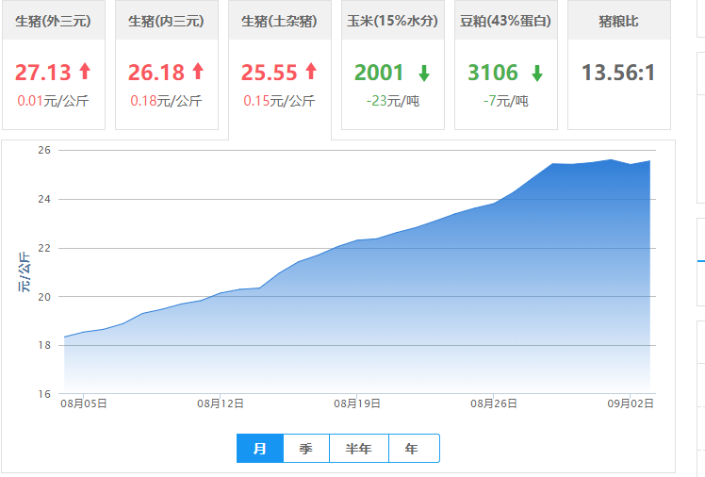Click the -23元/吨 change text
This screenshot has height=477, width=705.
tap(392, 101)
